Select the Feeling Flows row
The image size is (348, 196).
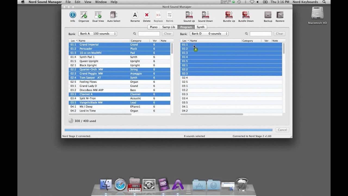coord(119,82)
